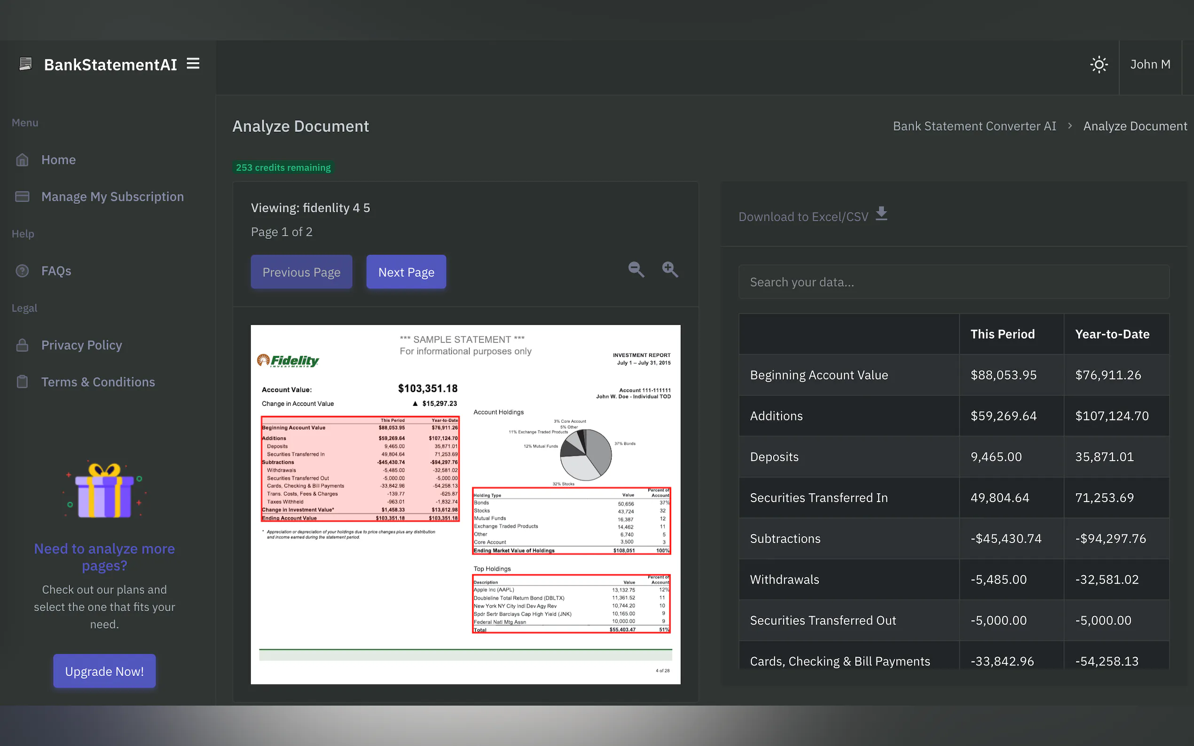The height and width of the screenshot is (746, 1194).
Task: Click the BankStatementAI logo icon
Action: (x=25, y=63)
